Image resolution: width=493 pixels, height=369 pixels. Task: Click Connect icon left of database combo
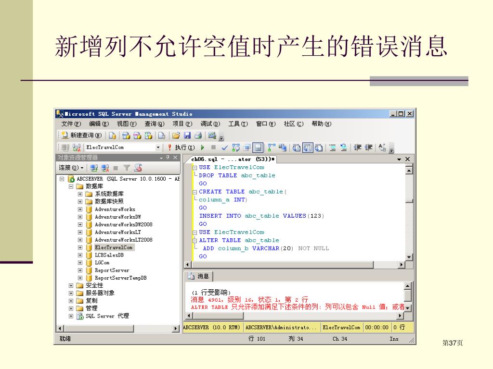(65, 147)
